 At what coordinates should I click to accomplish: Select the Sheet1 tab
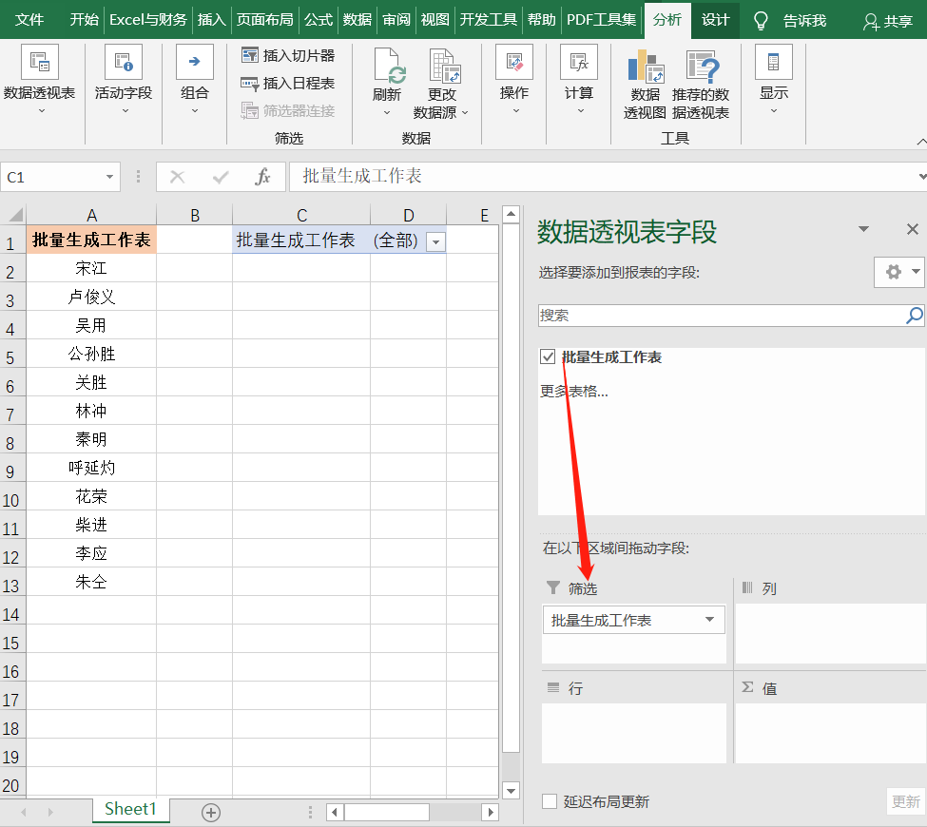(x=130, y=809)
